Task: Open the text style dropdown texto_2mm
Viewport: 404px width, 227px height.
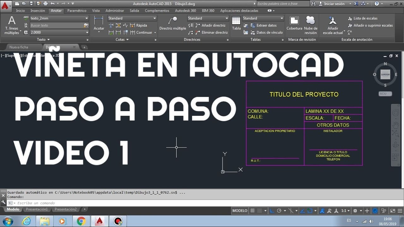Action: click(59, 18)
